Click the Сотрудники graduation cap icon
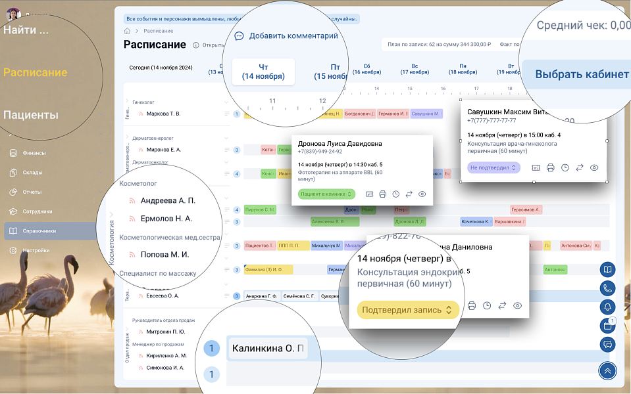631x394 pixels. tap(13, 211)
